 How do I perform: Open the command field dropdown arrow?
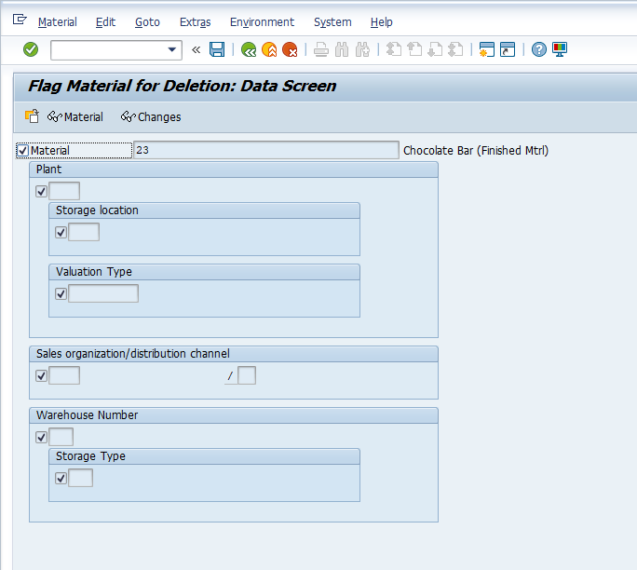point(172,50)
